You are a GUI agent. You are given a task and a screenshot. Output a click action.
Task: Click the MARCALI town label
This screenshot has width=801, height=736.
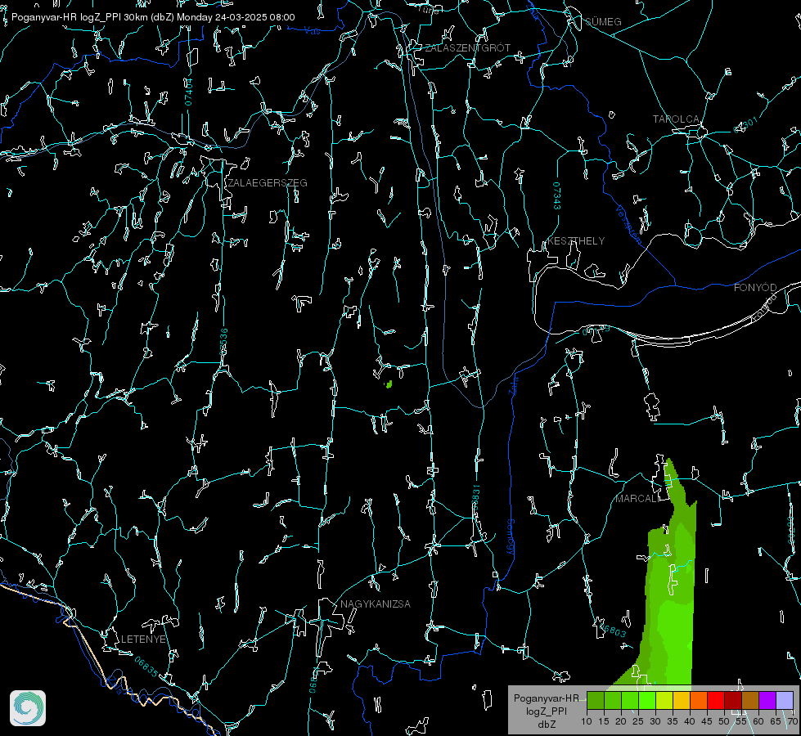[x=637, y=499]
